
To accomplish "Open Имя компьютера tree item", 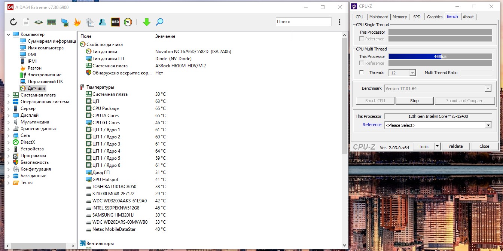I will pos(46,48).
